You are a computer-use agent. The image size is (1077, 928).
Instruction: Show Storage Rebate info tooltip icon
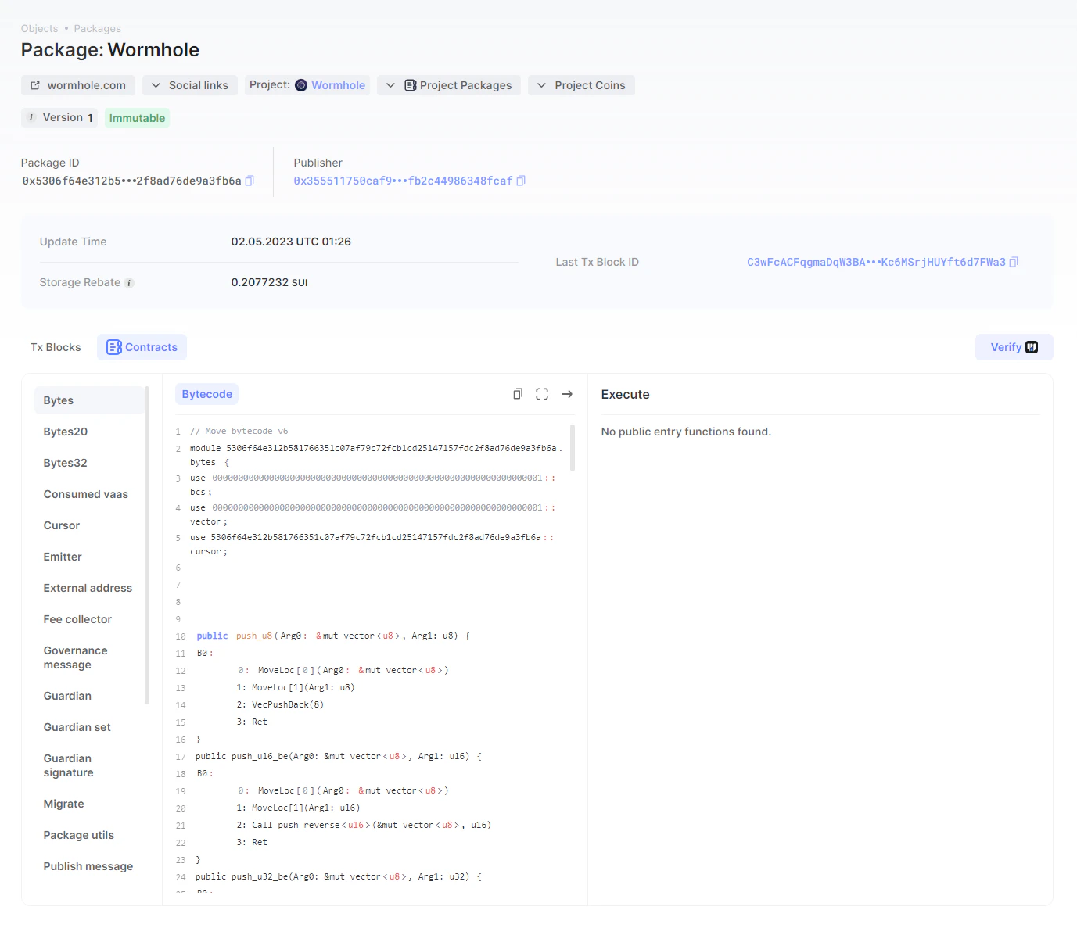pyautogui.click(x=129, y=283)
